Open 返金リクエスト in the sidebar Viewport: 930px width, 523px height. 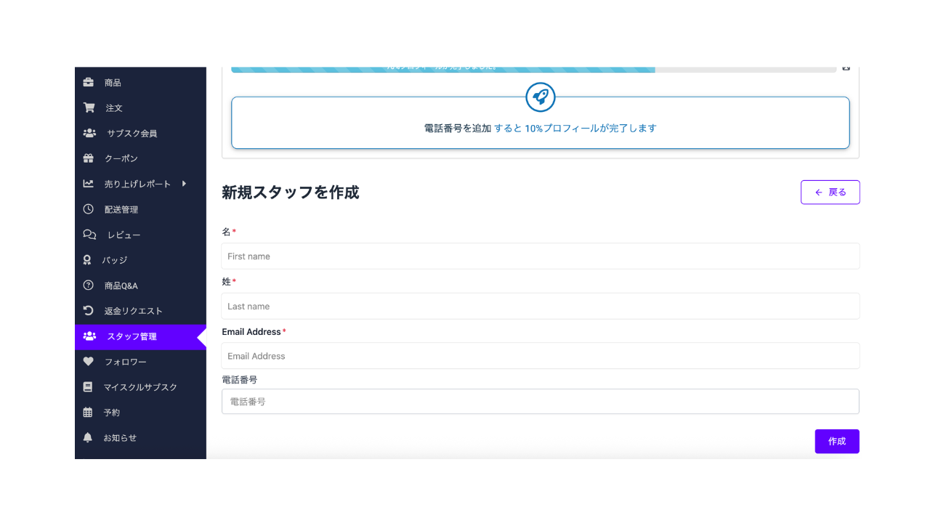[140, 311]
